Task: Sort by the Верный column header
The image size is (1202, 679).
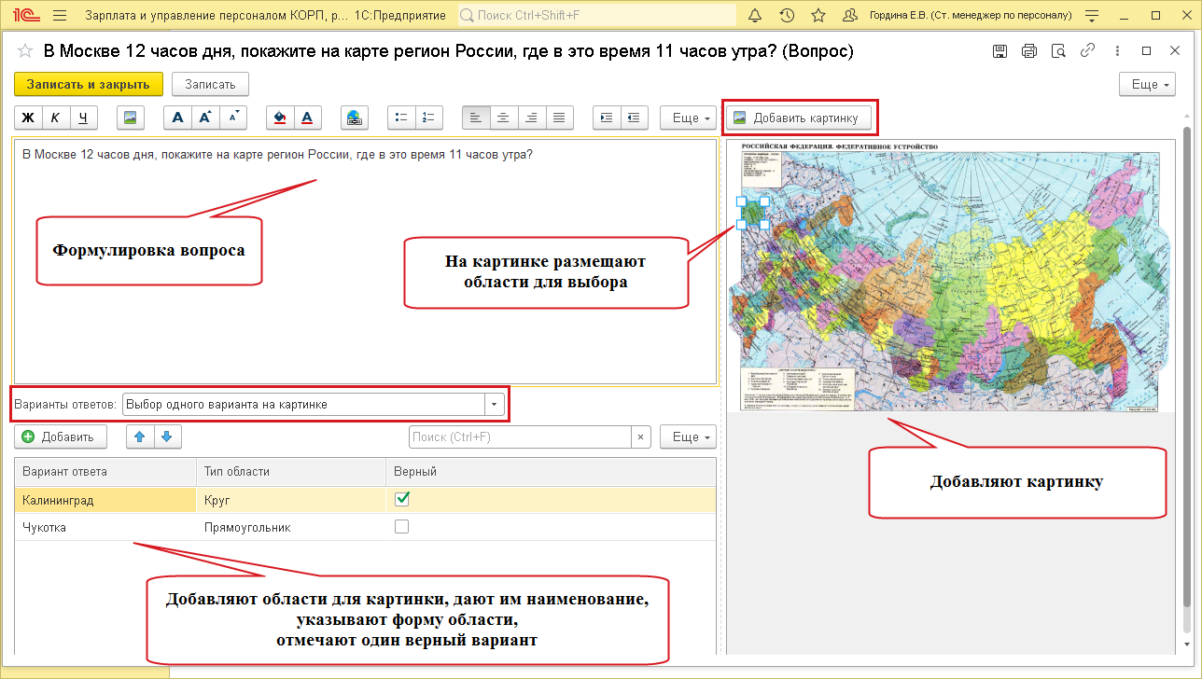Action: click(551, 471)
